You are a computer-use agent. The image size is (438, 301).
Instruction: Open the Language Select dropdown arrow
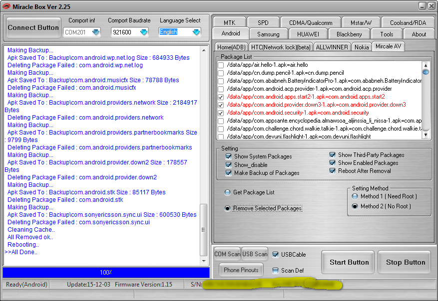pos(196,32)
